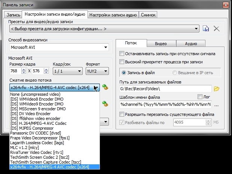This screenshot has width=232, height=174.
Task: Switch to the 'Снимок' tab
Action: (x=148, y=15)
